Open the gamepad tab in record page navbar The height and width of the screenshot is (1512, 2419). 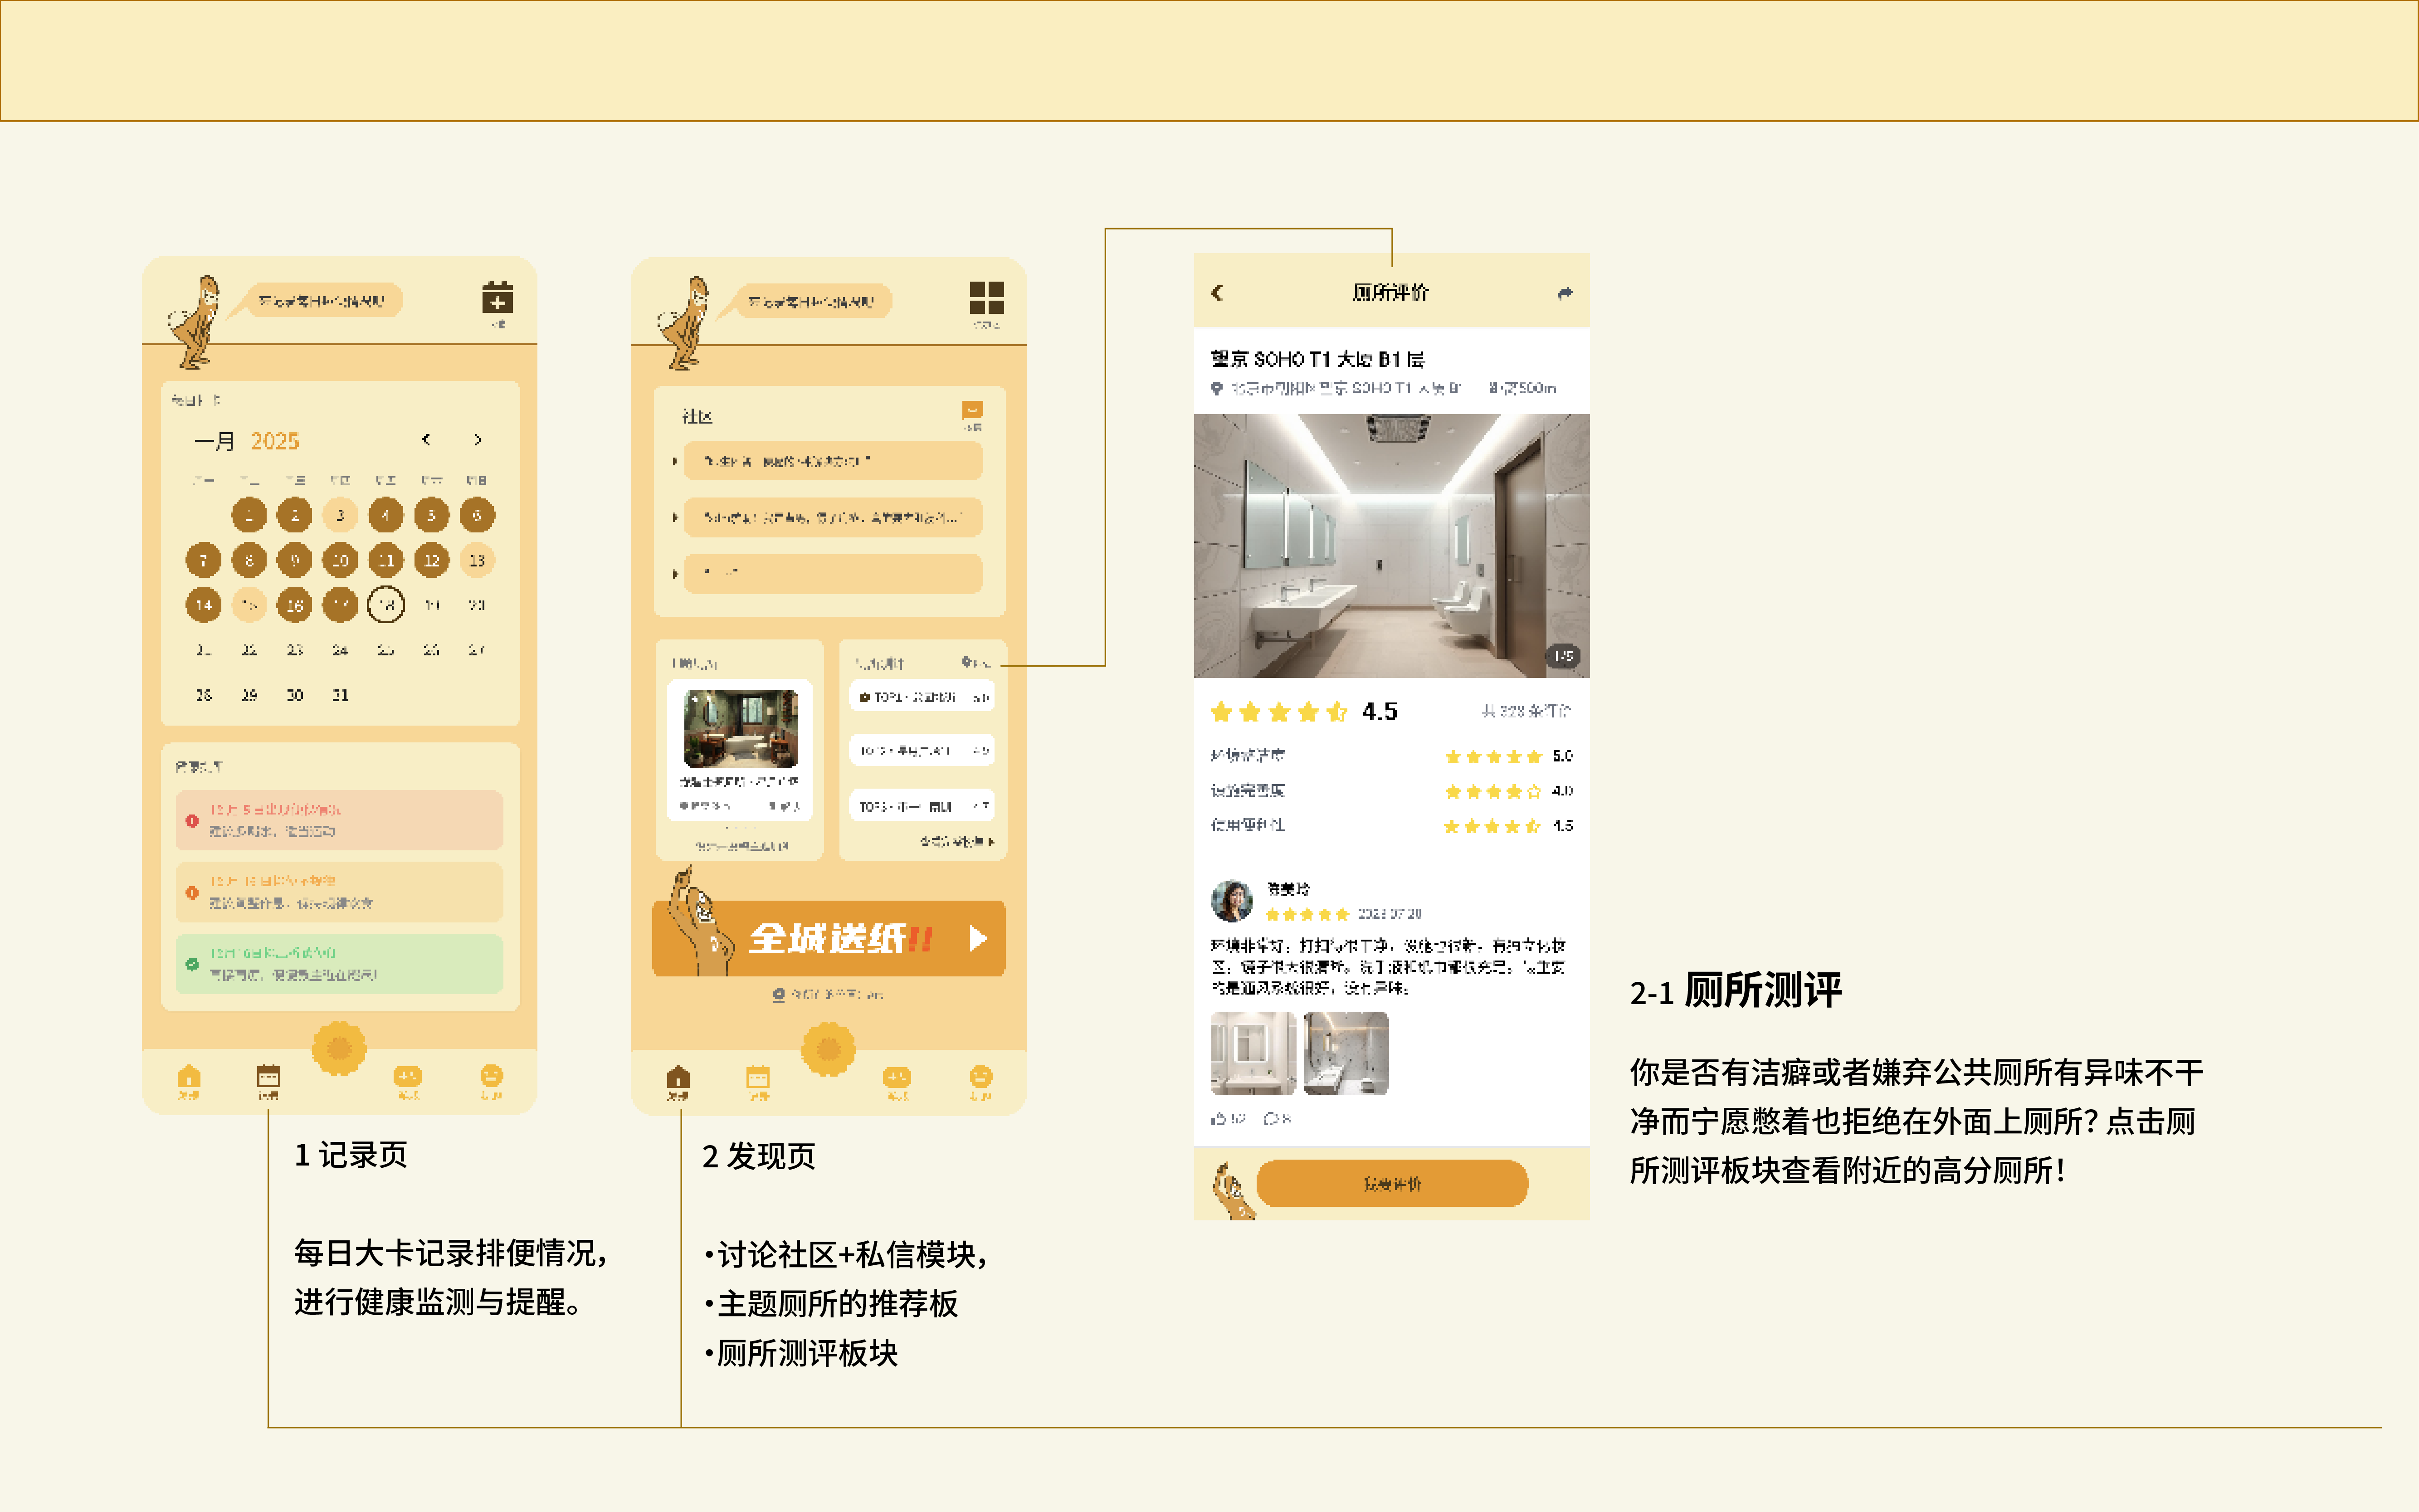tap(408, 1078)
